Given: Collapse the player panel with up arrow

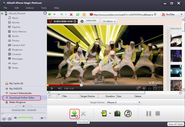Looking at the screenshot, I should (x=24, y=106).
